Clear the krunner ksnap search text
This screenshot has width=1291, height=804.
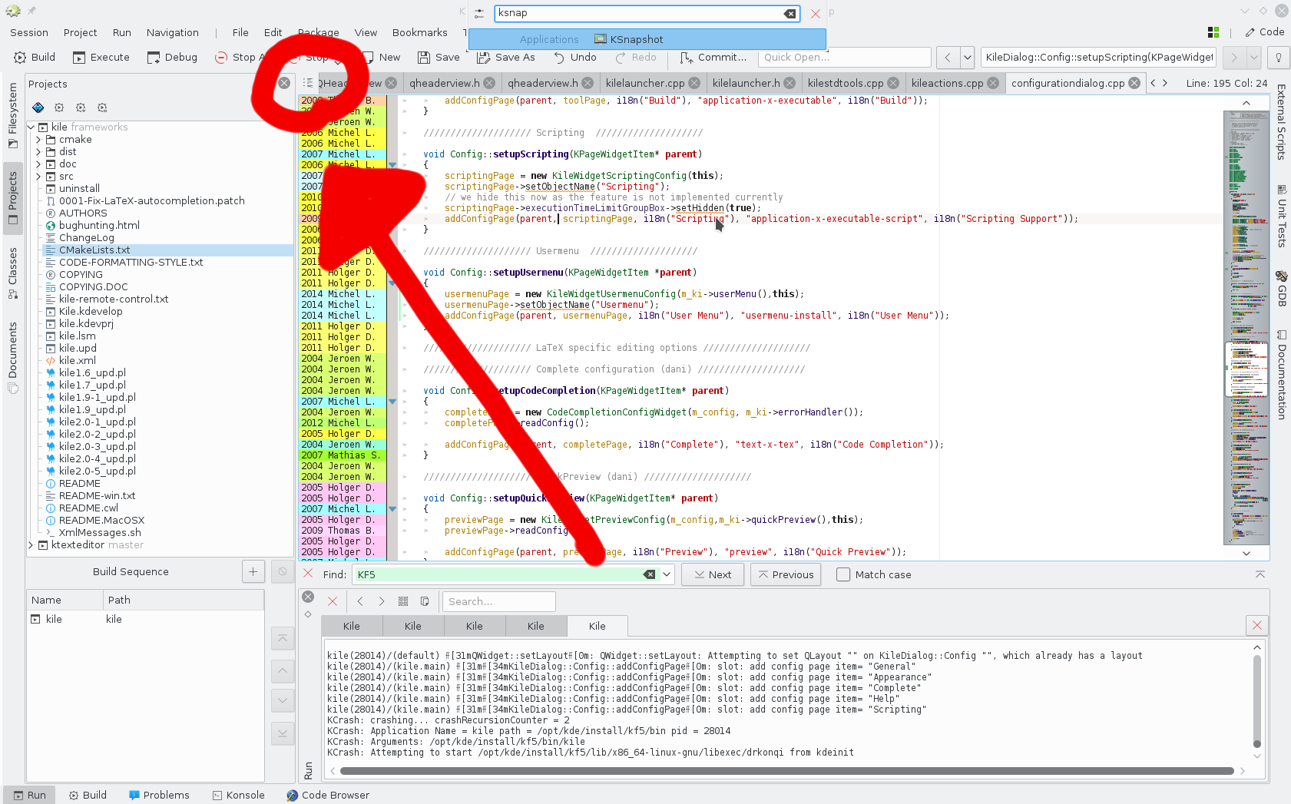point(789,13)
